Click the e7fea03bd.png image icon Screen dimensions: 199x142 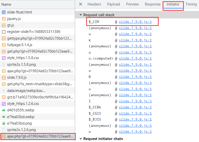4,123
